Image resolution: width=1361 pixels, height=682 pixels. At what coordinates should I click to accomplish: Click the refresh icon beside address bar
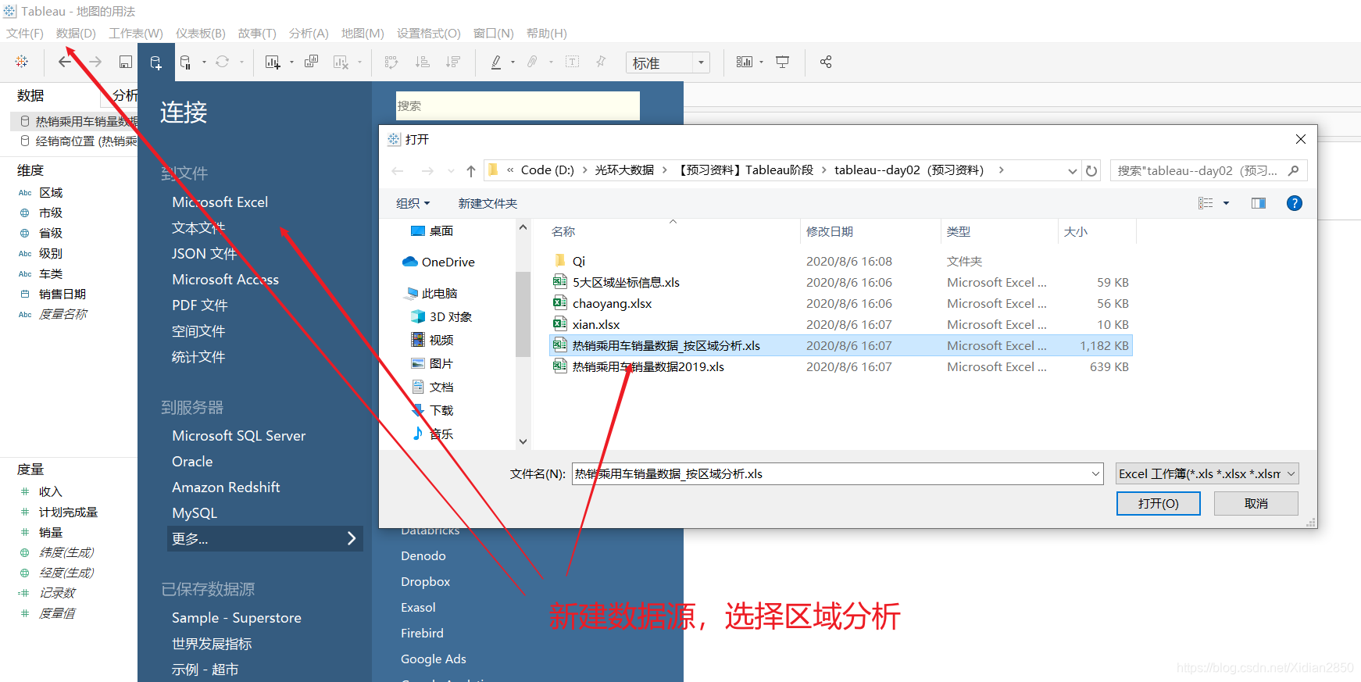point(1092,170)
